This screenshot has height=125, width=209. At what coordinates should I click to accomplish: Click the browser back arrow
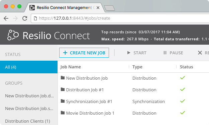(6, 18)
